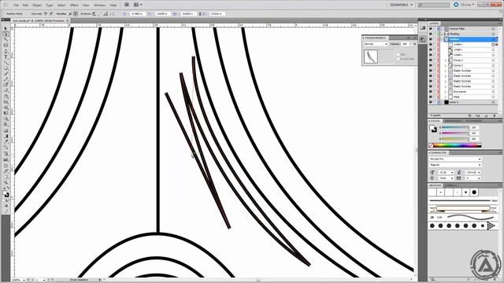Open the Object menu
Viewport: 504px width, 283px height.
pos(37,6)
